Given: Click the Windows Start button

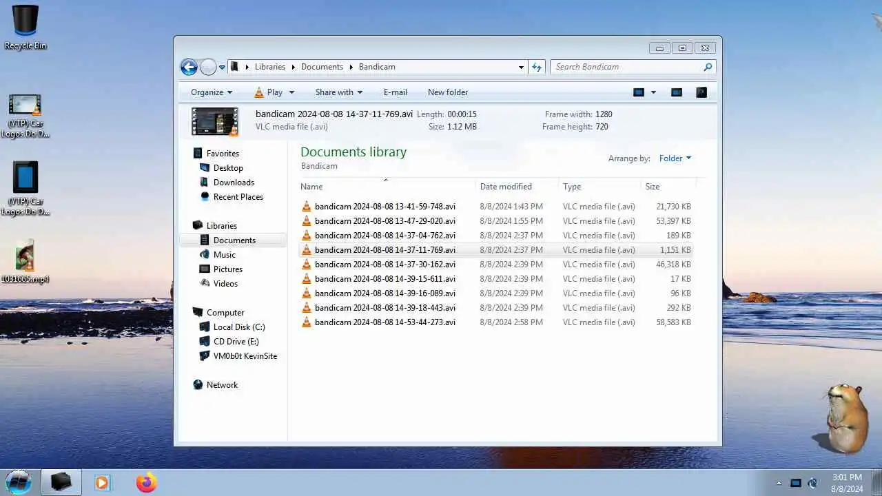Looking at the screenshot, I should click(19, 482).
